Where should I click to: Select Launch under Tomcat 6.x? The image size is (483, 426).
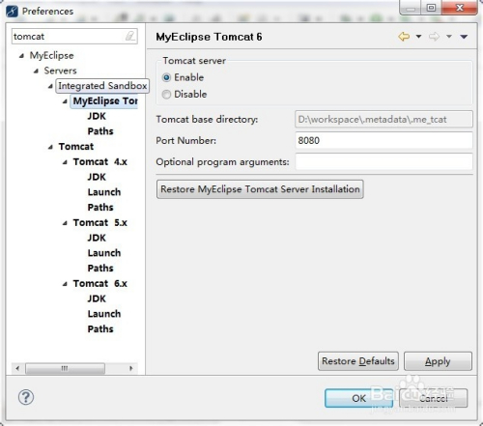click(104, 314)
